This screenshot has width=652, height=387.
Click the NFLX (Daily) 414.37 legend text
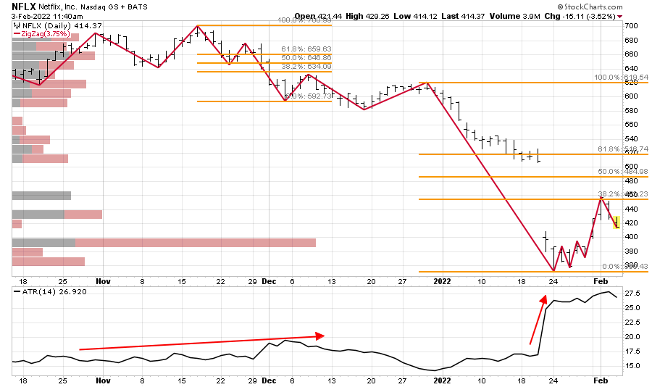click(62, 26)
